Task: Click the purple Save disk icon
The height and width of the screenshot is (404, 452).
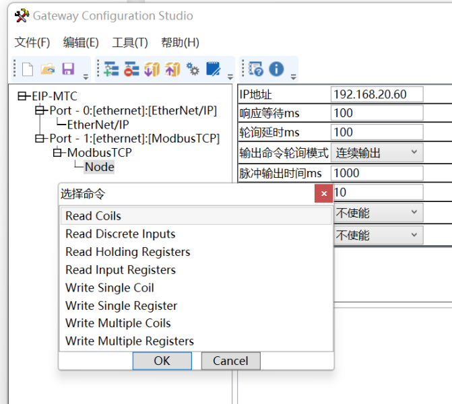Action: 68,69
